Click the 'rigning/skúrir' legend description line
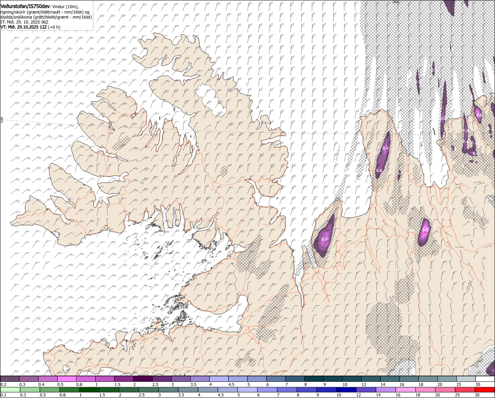 (45, 12)
